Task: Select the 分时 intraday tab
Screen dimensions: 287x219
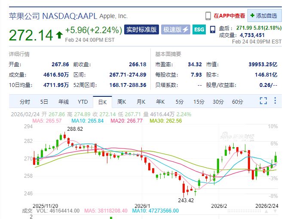Action: point(25,102)
